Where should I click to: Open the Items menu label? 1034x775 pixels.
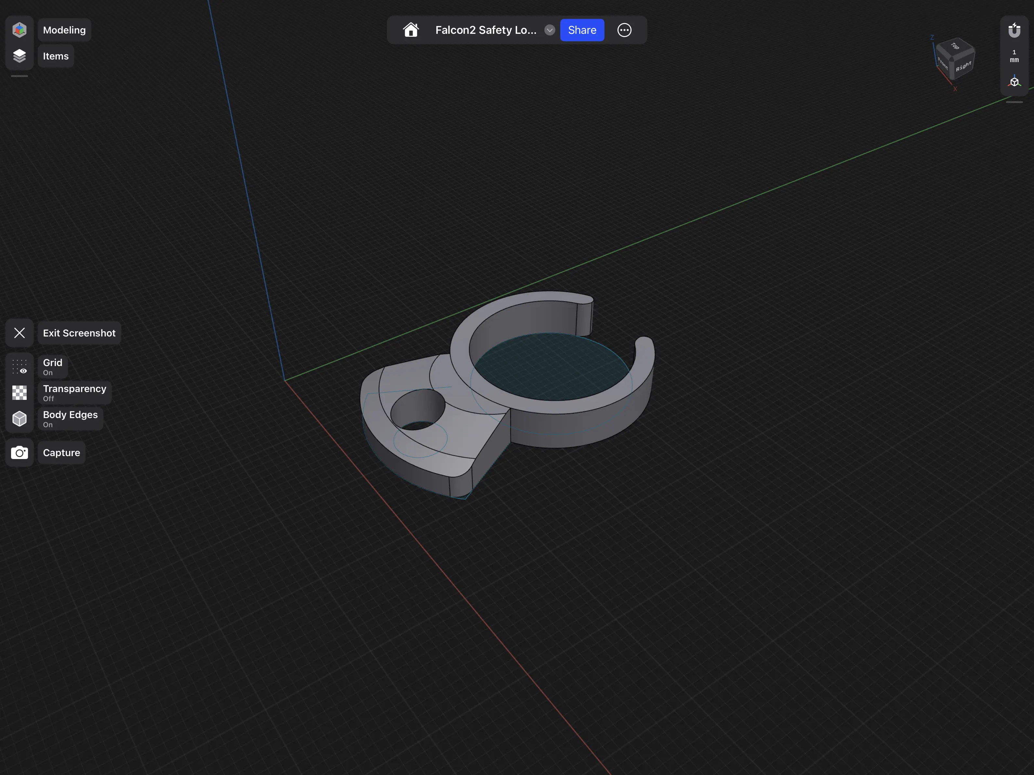click(56, 56)
